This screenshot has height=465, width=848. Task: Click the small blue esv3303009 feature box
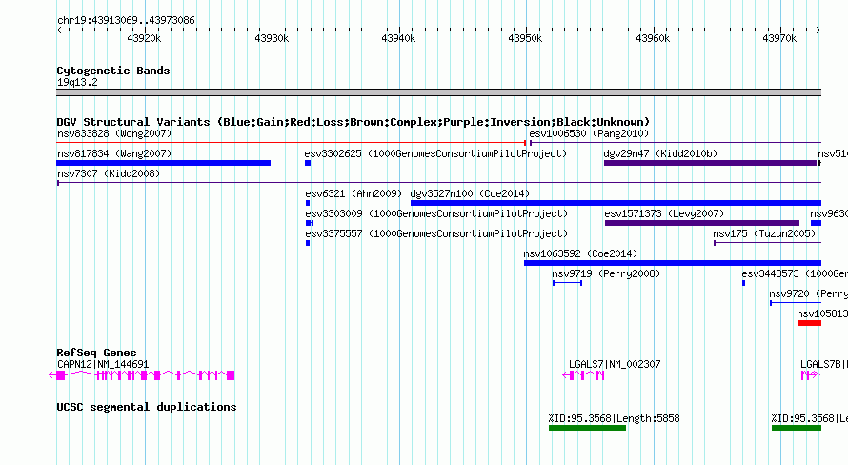[310, 223]
